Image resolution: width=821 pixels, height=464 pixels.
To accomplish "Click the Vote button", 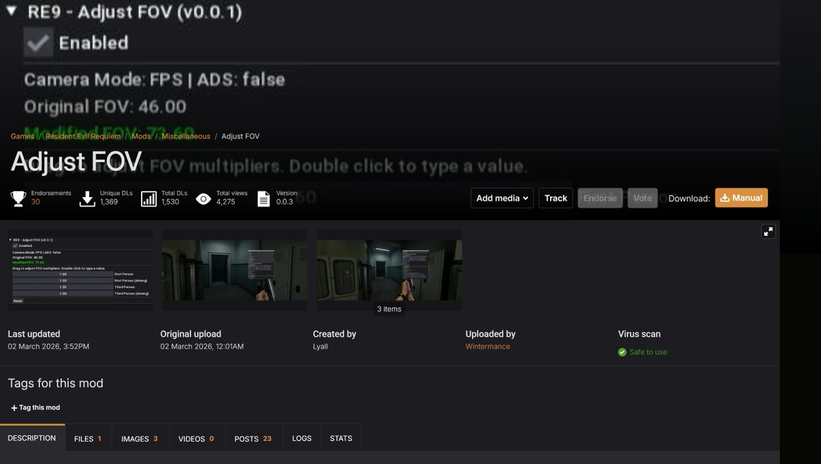I will tap(643, 198).
